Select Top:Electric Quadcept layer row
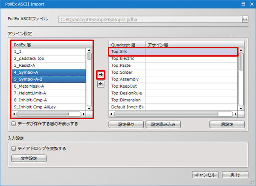Image resolution: width=256 pixels, height=186 pixels. (173, 58)
